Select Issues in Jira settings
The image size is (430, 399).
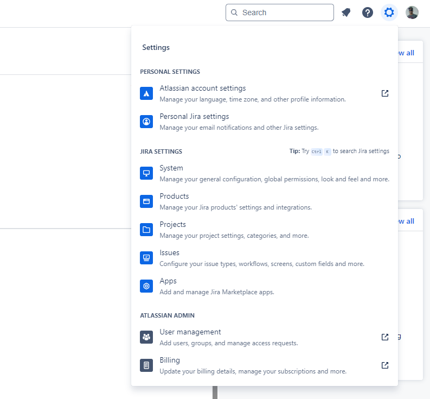click(x=169, y=253)
